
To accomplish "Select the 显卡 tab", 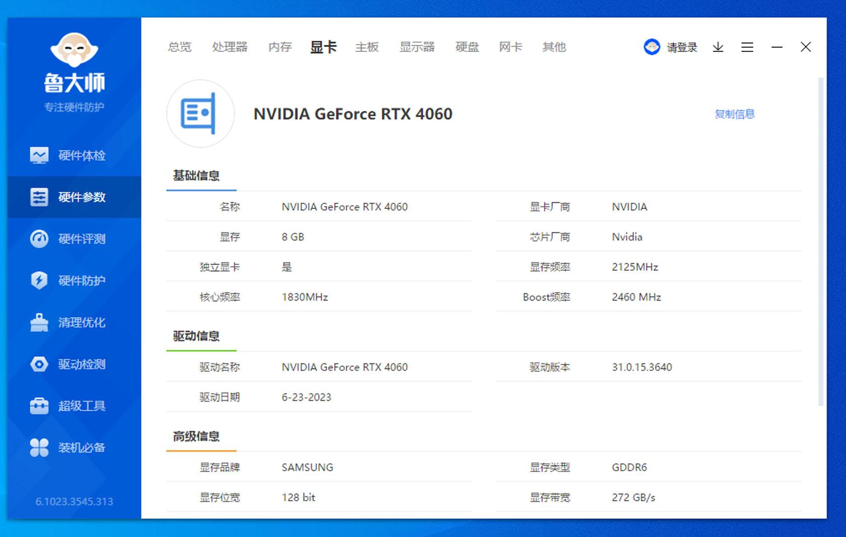I will [x=323, y=47].
